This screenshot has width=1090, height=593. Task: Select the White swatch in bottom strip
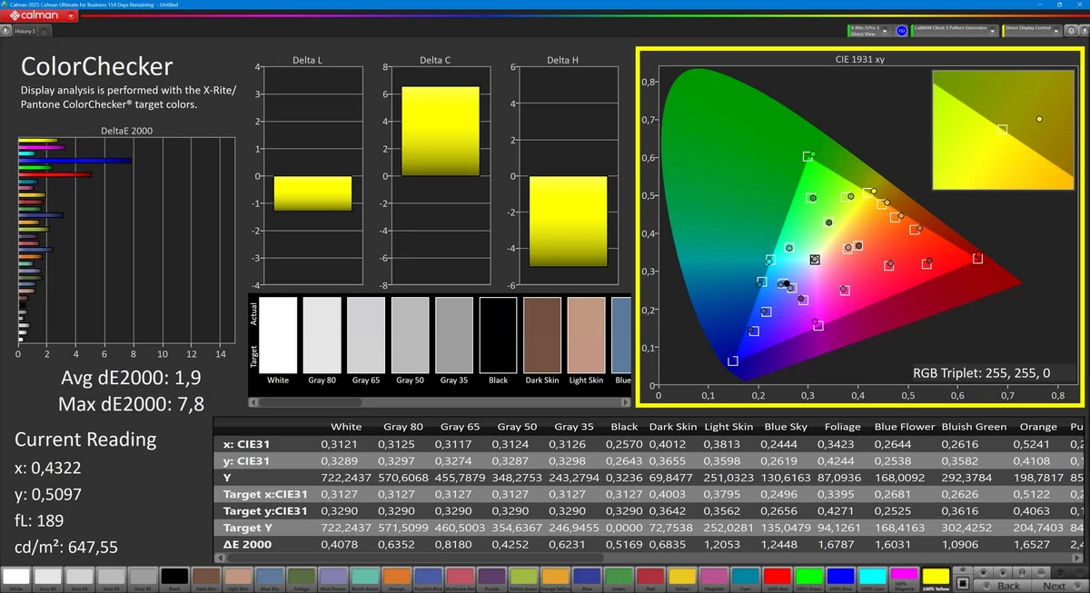(16, 578)
